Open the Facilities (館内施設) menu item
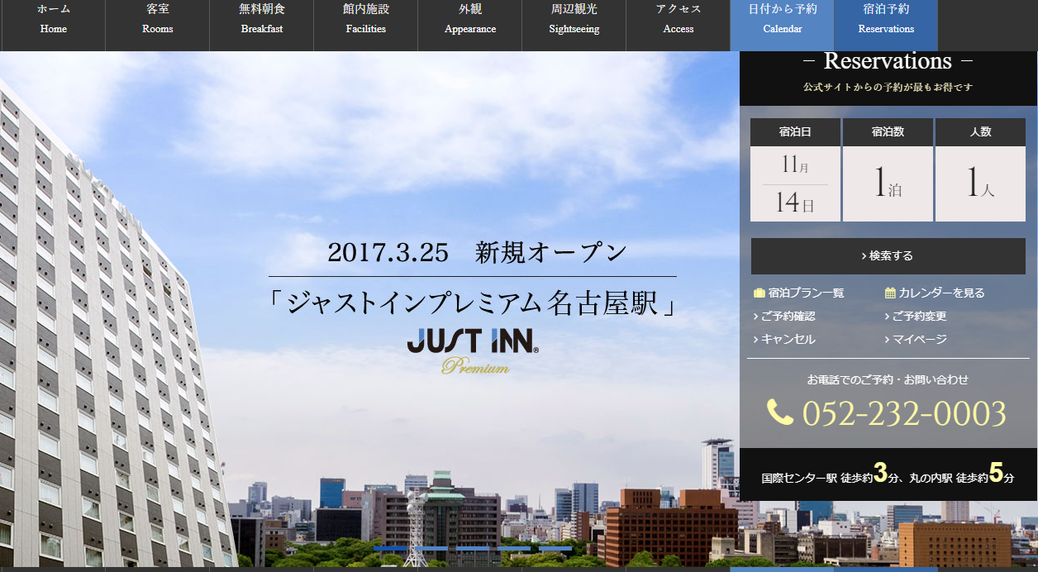 click(365, 19)
